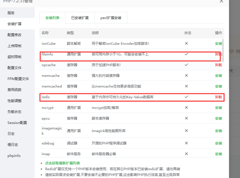The width and height of the screenshot is (240, 178).
Task: Click the opcache extension name
Action: point(49,65)
